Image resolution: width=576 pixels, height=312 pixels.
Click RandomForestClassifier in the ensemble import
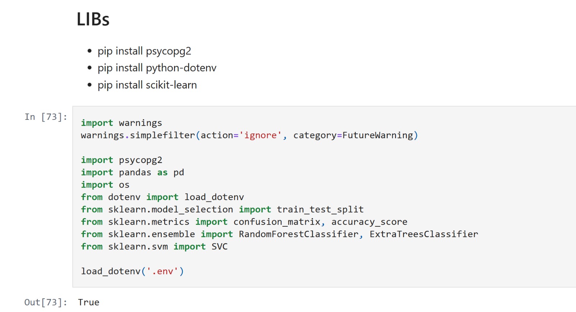298,234
